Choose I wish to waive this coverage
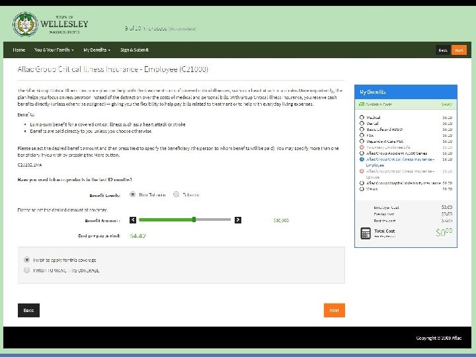Image resolution: width=476 pixels, height=357 pixels. (x=26, y=270)
